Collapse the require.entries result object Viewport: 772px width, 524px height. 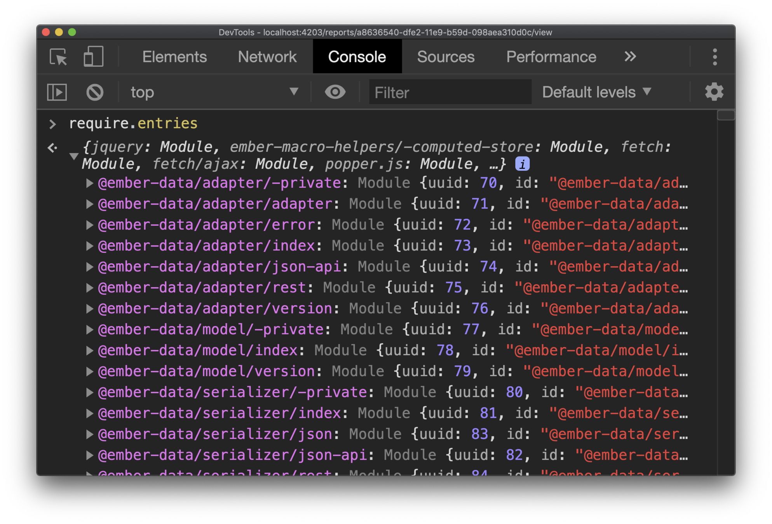(74, 156)
